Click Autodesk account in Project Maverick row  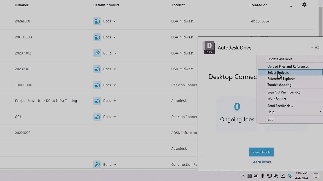(179, 101)
